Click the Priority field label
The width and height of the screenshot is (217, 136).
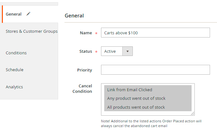coord(85,70)
